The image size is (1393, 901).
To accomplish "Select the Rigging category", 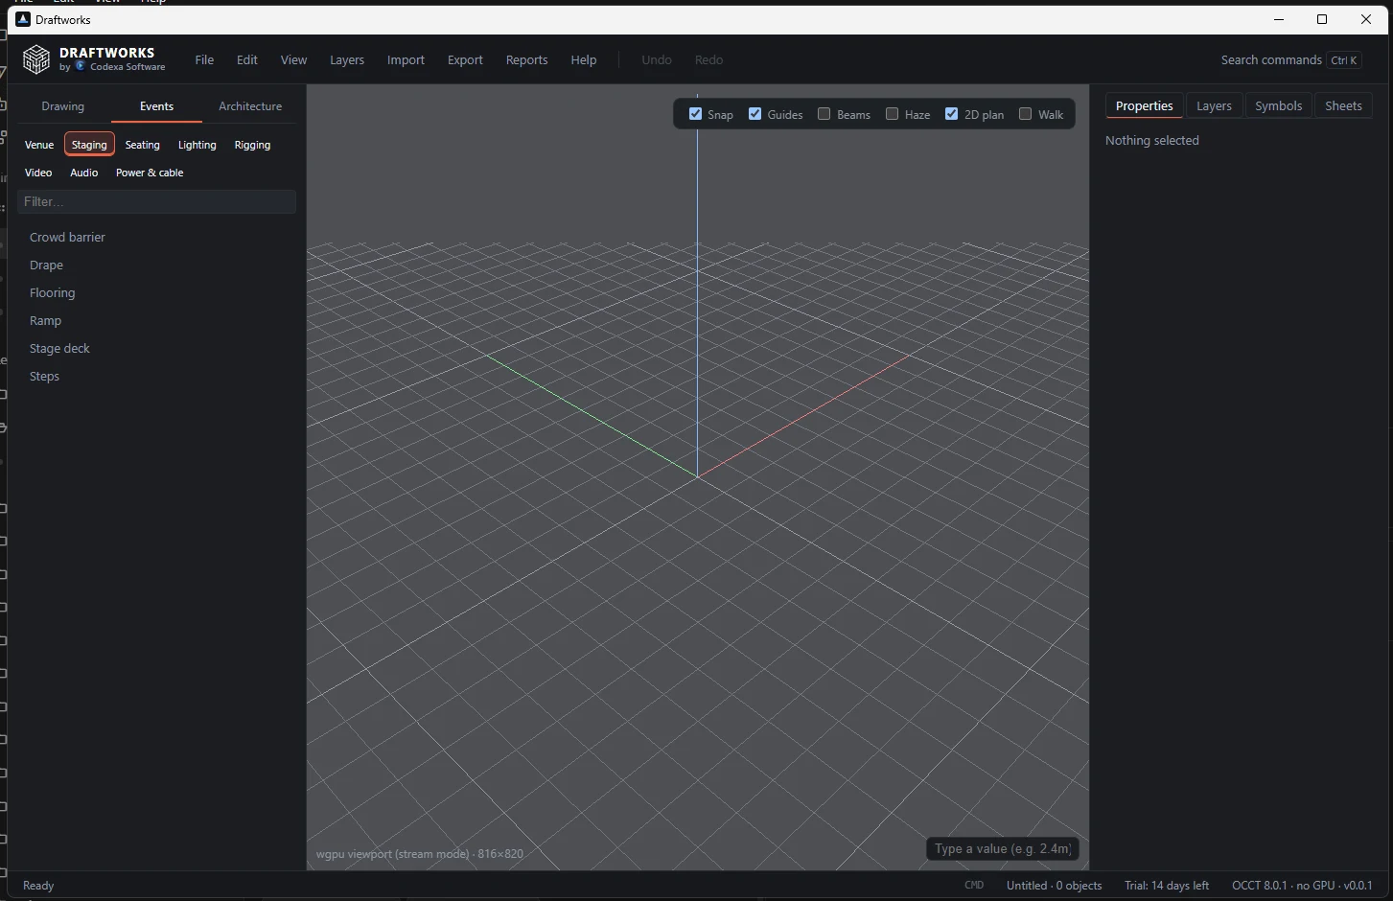I will (x=252, y=145).
